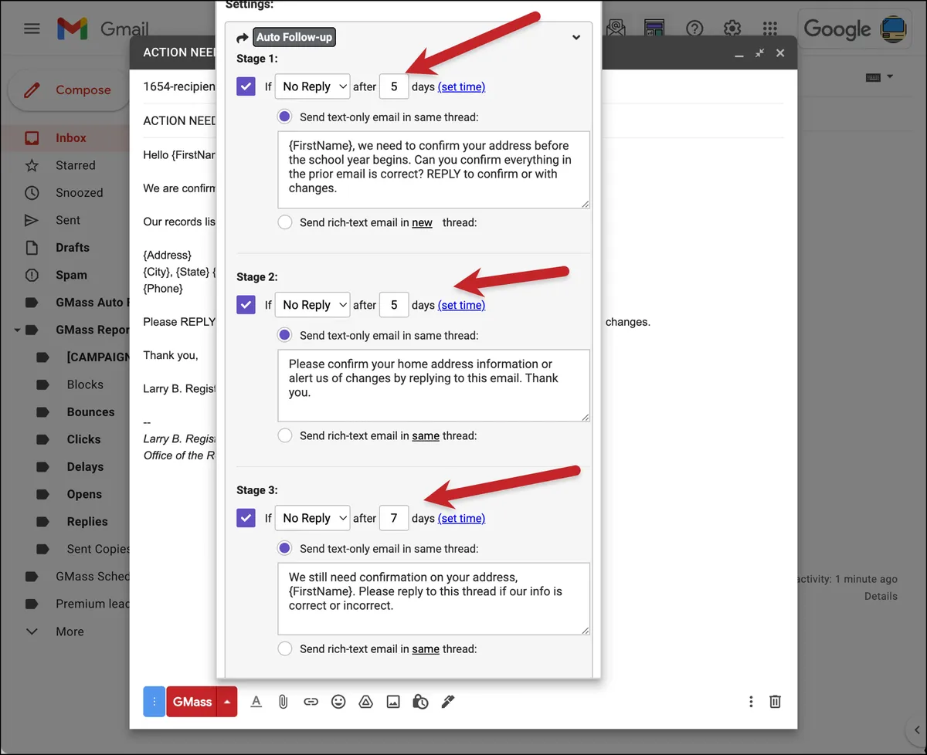Select Stage 3 rich-text email in same thread
Viewport: 927px width, 755px height.
coord(285,648)
